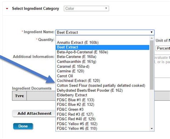The image size is (170, 139).
Task: Click the dropdown list scroll up arrow
Action: [x=152, y=38]
